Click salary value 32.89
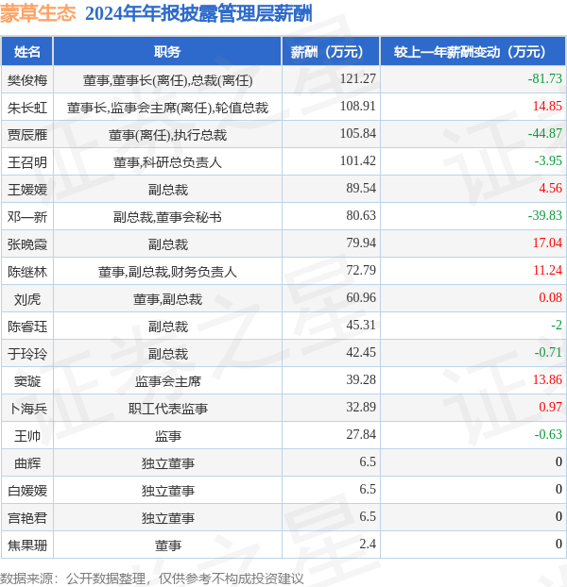 [x=361, y=407]
